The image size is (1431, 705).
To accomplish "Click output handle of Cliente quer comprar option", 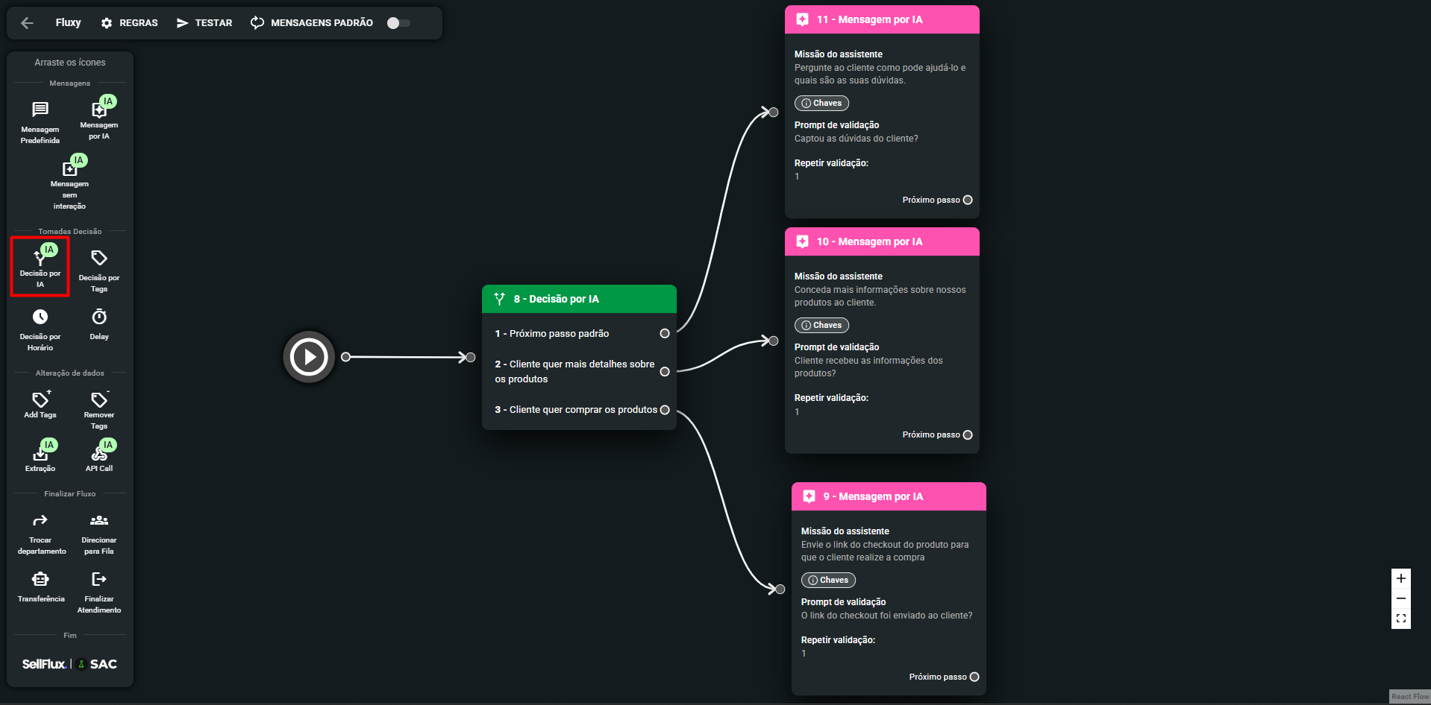I will 665,410.
